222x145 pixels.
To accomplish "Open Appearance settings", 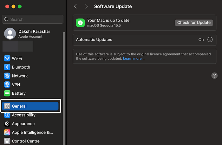I will point(30,124).
